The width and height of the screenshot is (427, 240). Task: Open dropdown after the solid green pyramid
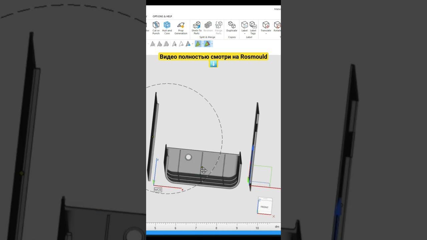(202, 44)
